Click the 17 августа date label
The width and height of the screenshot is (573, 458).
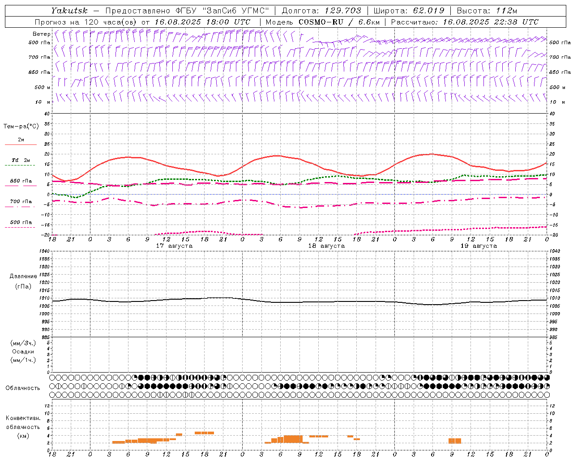coord(174,246)
